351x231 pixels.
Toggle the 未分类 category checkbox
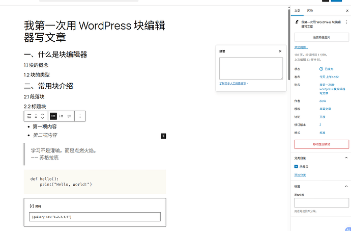296,167
